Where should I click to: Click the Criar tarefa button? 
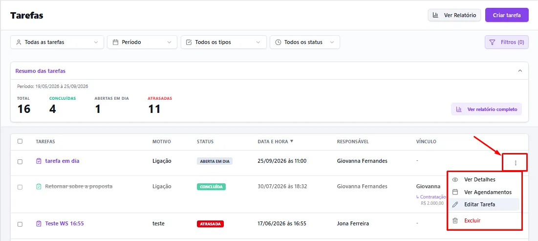coord(507,15)
